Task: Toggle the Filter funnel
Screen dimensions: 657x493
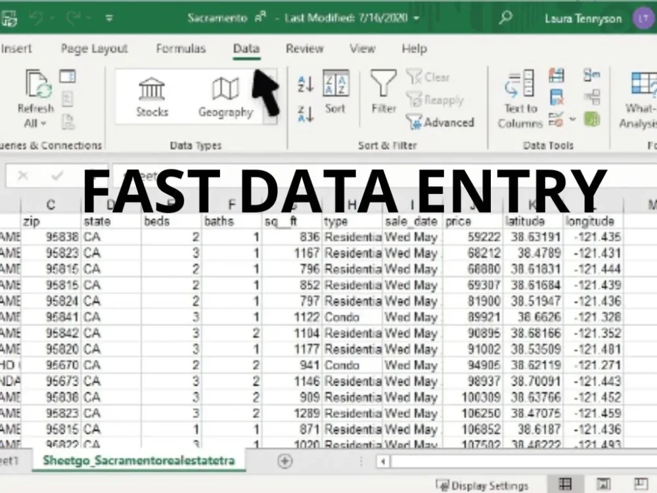Action: pyautogui.click(x=384, y=92)
